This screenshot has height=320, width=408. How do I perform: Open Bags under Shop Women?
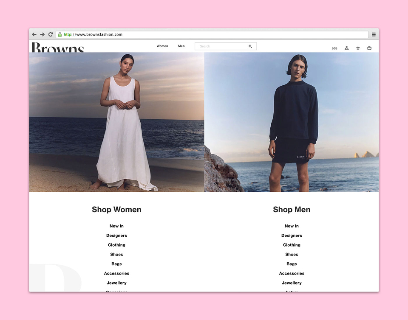tap(116, 264)
